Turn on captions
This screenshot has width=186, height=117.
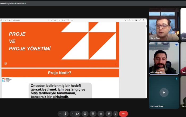coord(101,114)
